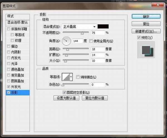
Task: Enable 图案叠加 checkbox
Action: [x=9, y=81]
